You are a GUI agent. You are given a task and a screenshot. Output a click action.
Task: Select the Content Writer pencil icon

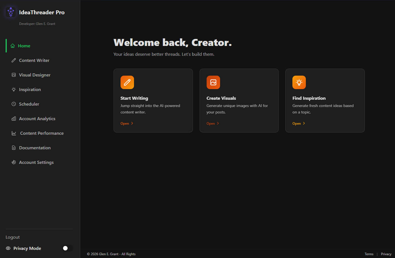(14, 60)
